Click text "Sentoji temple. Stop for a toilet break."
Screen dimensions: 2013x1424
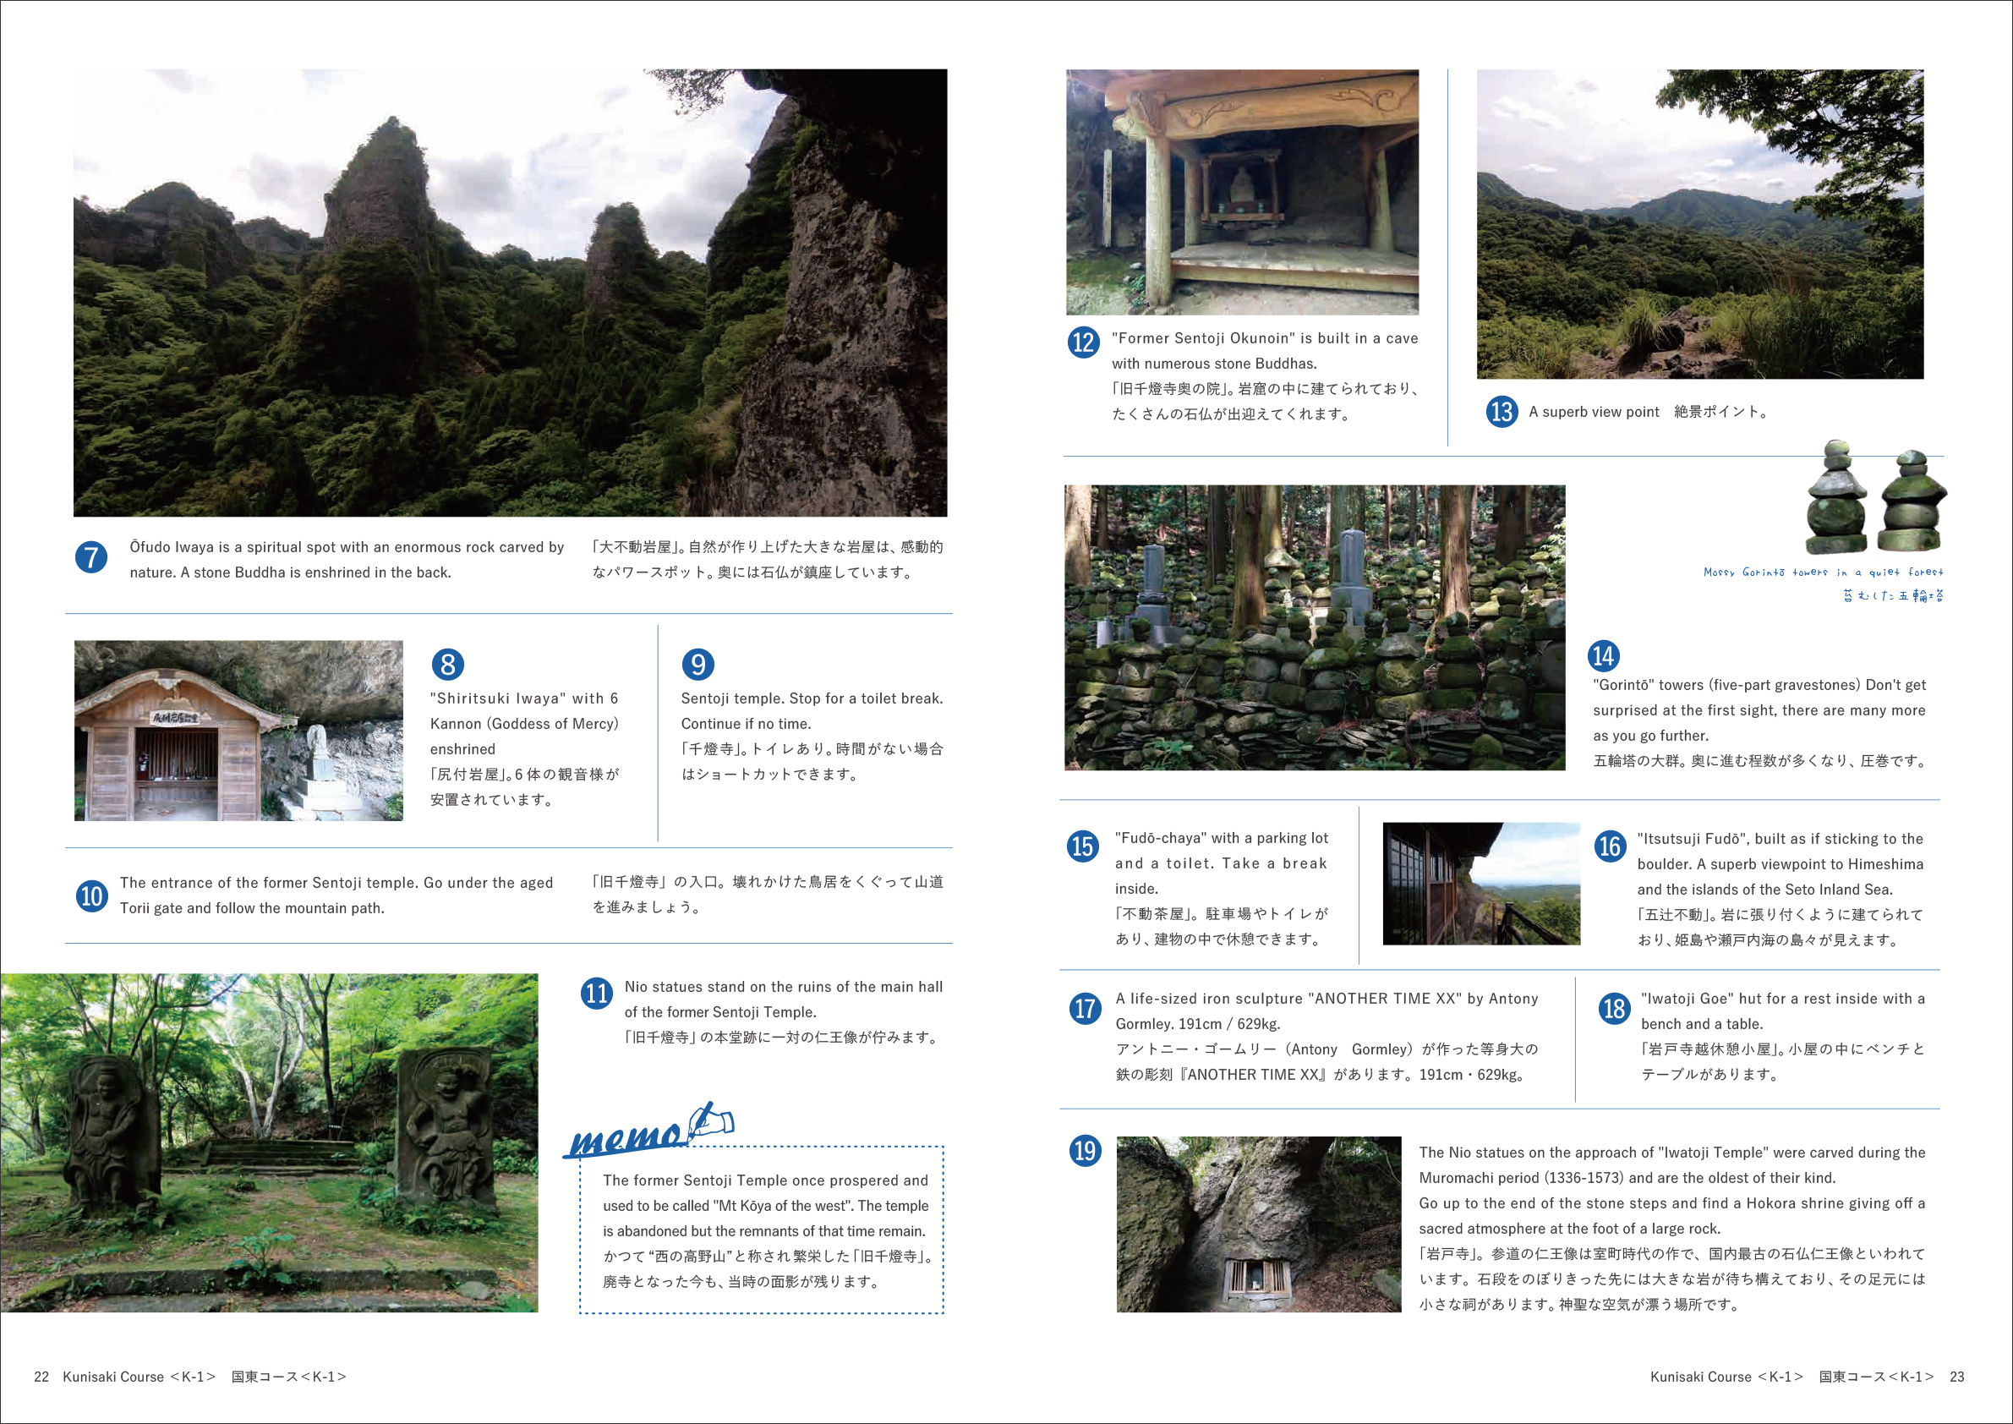coord(812,698)
